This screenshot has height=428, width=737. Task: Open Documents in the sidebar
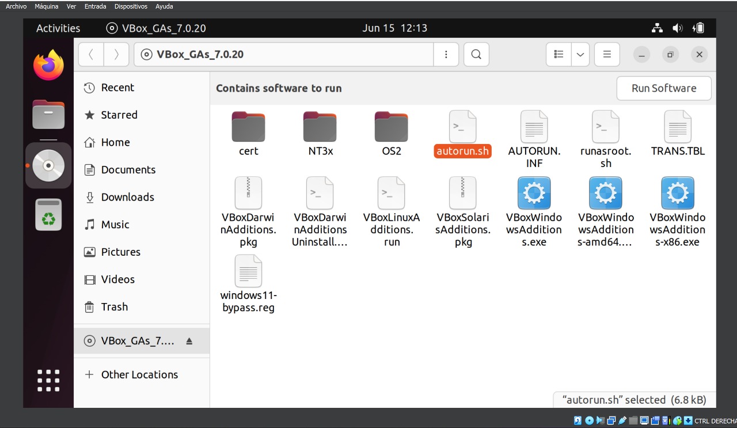coord(142,170)
